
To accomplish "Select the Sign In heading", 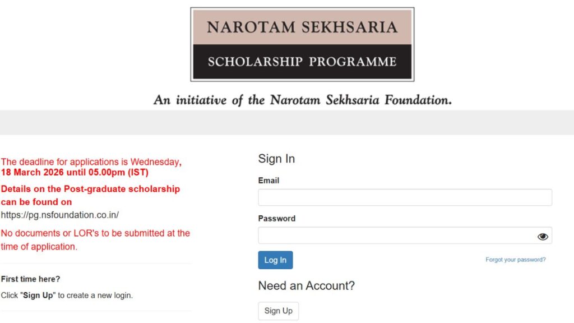I will (276, 159).
